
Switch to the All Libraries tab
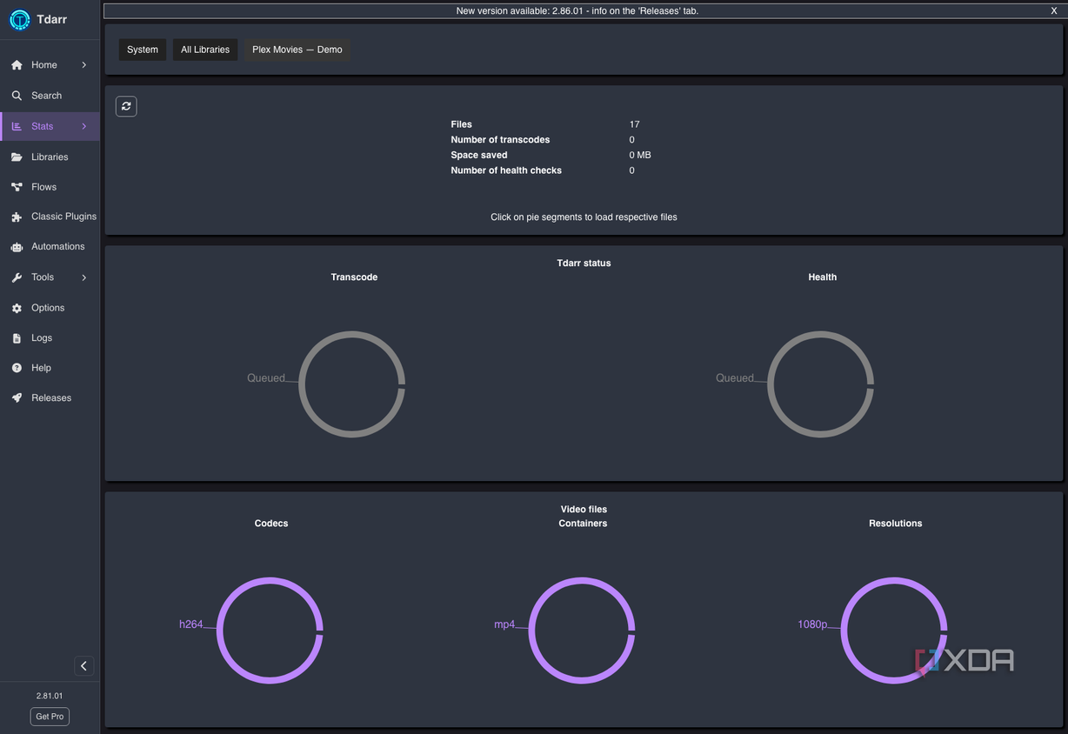click(x=205, y=50)
